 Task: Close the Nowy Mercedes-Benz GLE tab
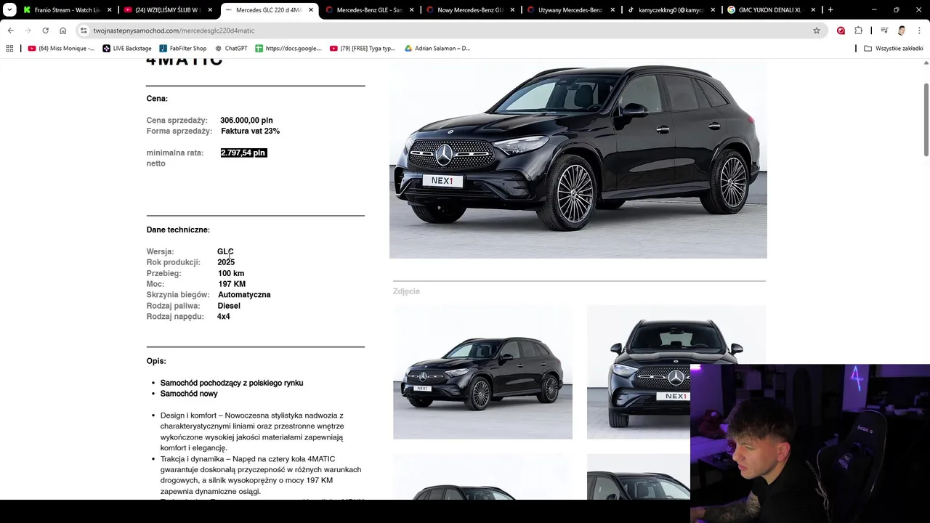coord(511,10)
